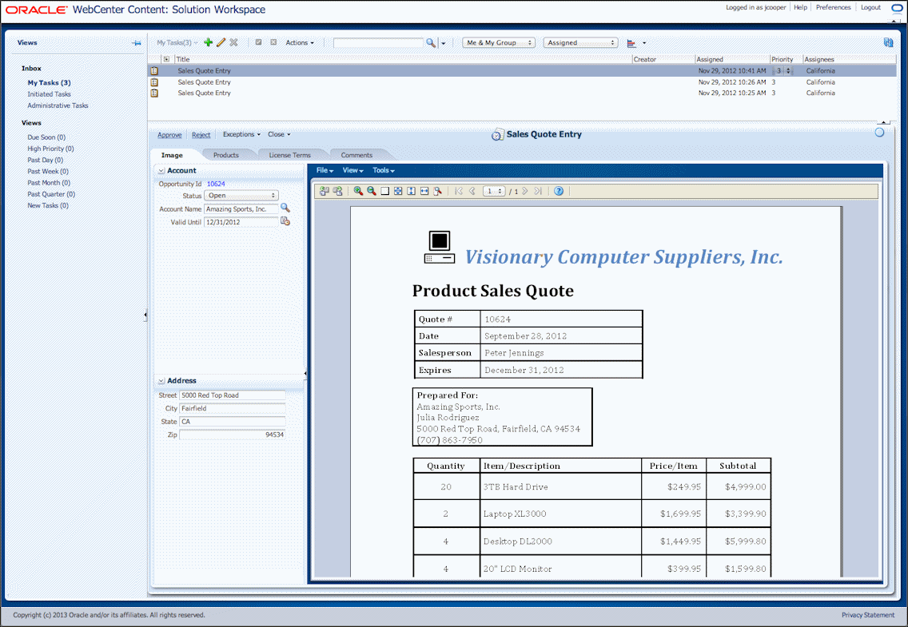Click the rotate right icon in image viewer toolbar

[337, 191]
